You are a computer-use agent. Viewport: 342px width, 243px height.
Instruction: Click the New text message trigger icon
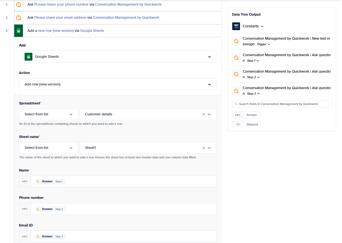click(x=236, y=41)
